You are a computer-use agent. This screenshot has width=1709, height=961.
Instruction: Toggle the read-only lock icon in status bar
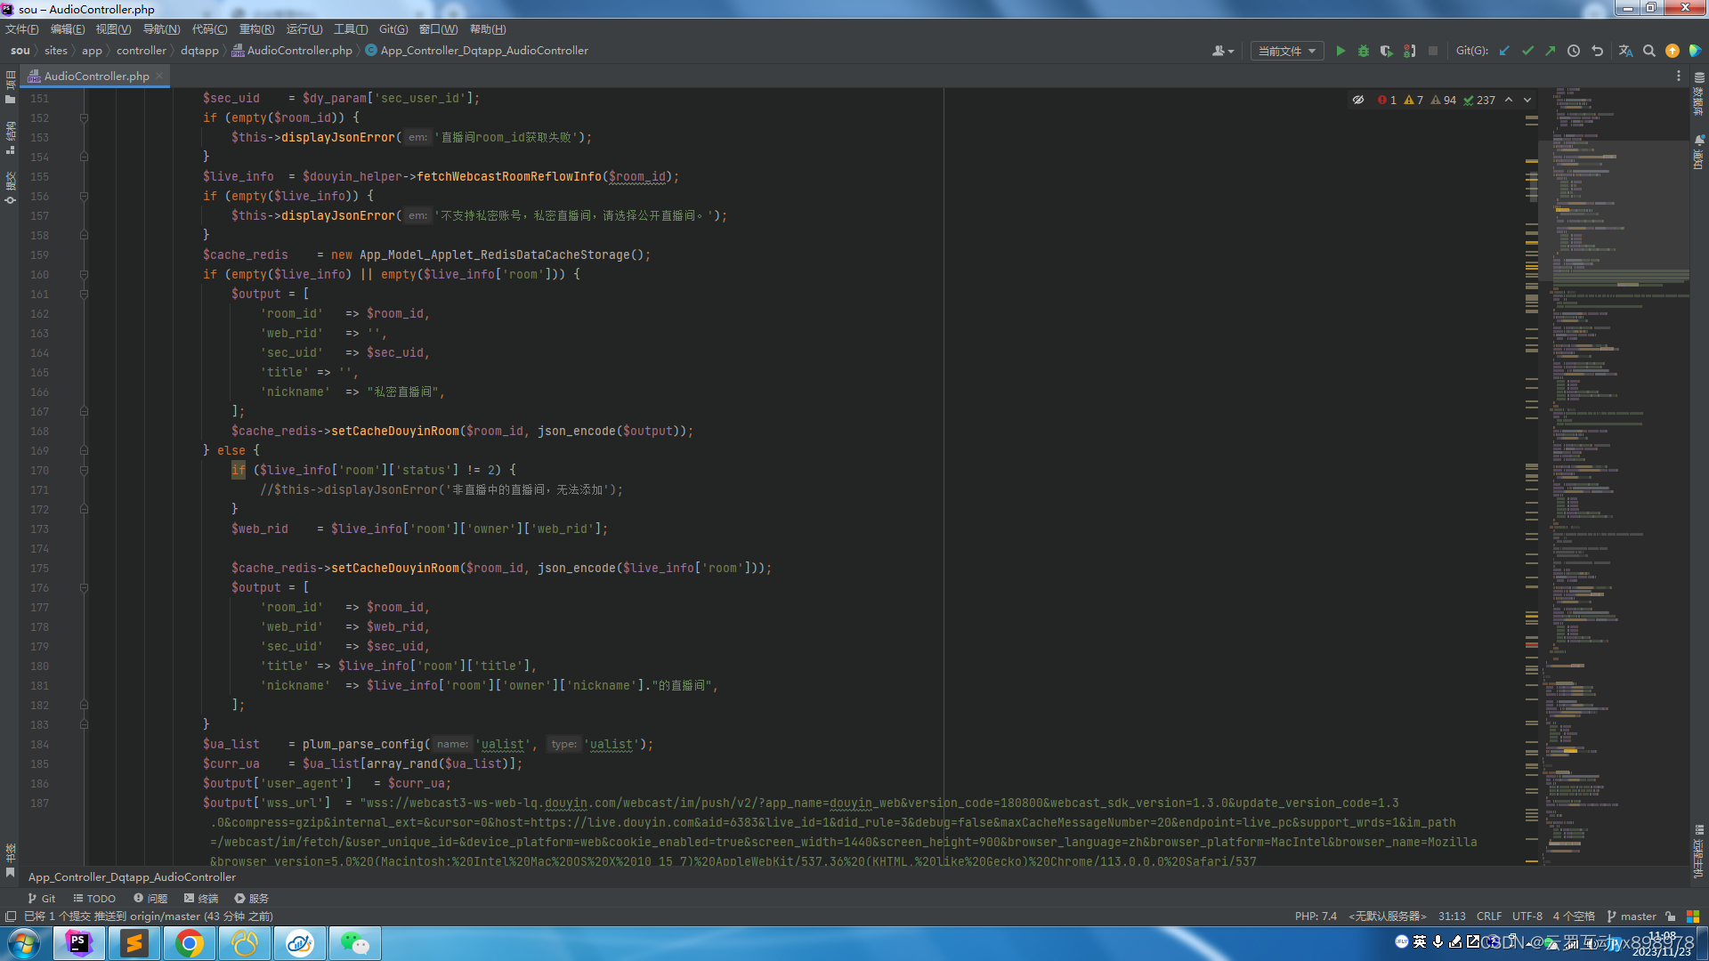[1671, 917]
